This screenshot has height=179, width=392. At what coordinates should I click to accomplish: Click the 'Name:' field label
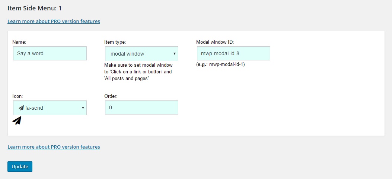point(19,42)
